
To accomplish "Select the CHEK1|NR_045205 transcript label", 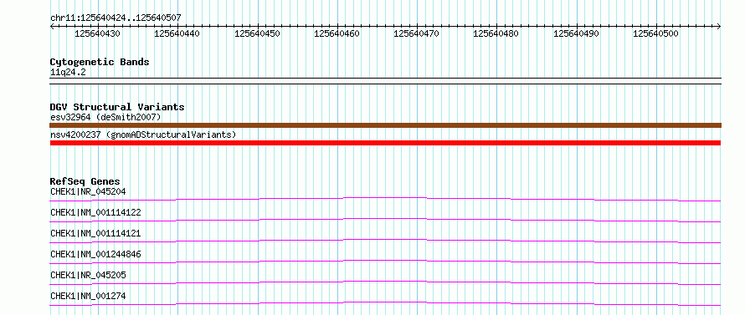I will tap(88, 275).
